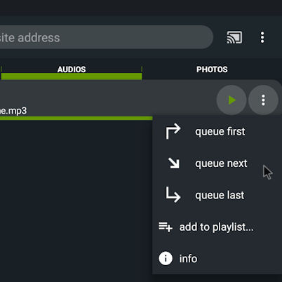Image resolution: width=282 pixels, height=282 pixels.
Task: Click the queue last arrow icon
Action: (x=173, y=194)
